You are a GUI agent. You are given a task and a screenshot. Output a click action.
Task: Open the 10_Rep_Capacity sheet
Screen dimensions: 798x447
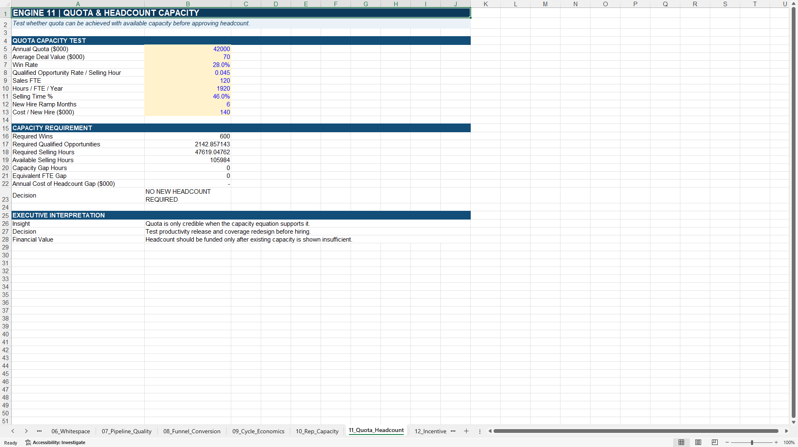pyautogui.click(x=317, y=431)
